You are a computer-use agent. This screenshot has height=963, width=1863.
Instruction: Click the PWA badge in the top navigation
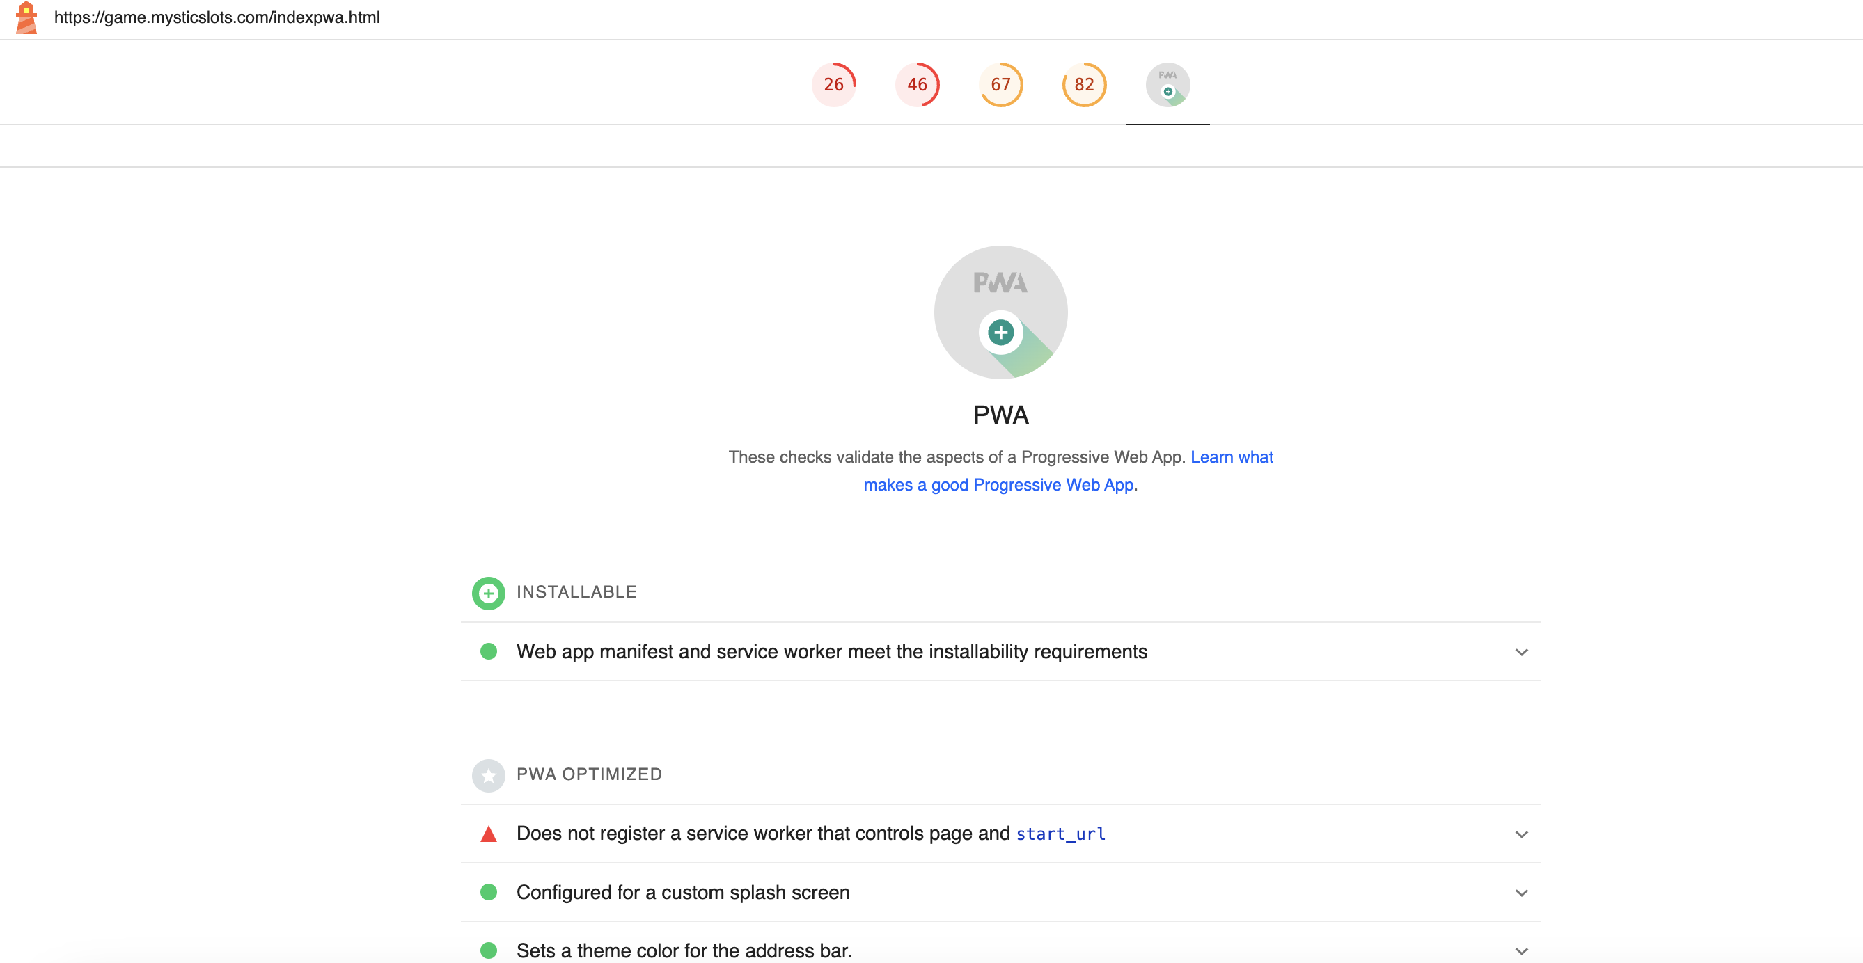(1168, 84)
